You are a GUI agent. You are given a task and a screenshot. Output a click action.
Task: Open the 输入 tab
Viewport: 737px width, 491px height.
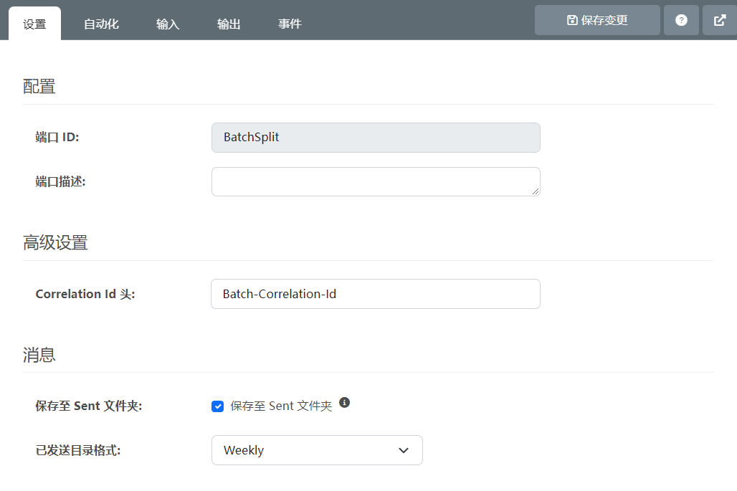[168, 24]
